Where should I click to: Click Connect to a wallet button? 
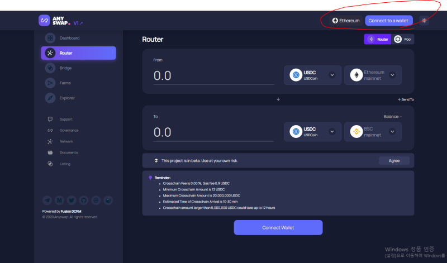[x=389, y=21]
